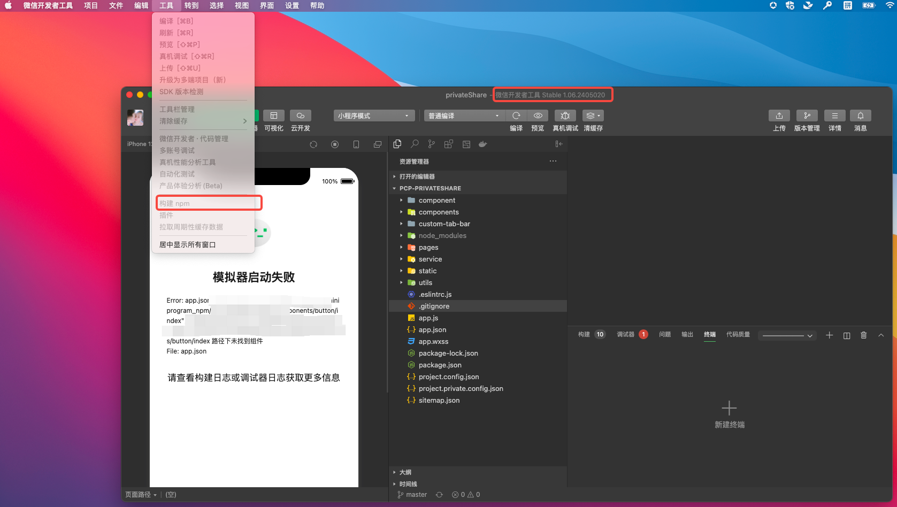Open the 普通编译 compile mode dropdown

(464, 116)
